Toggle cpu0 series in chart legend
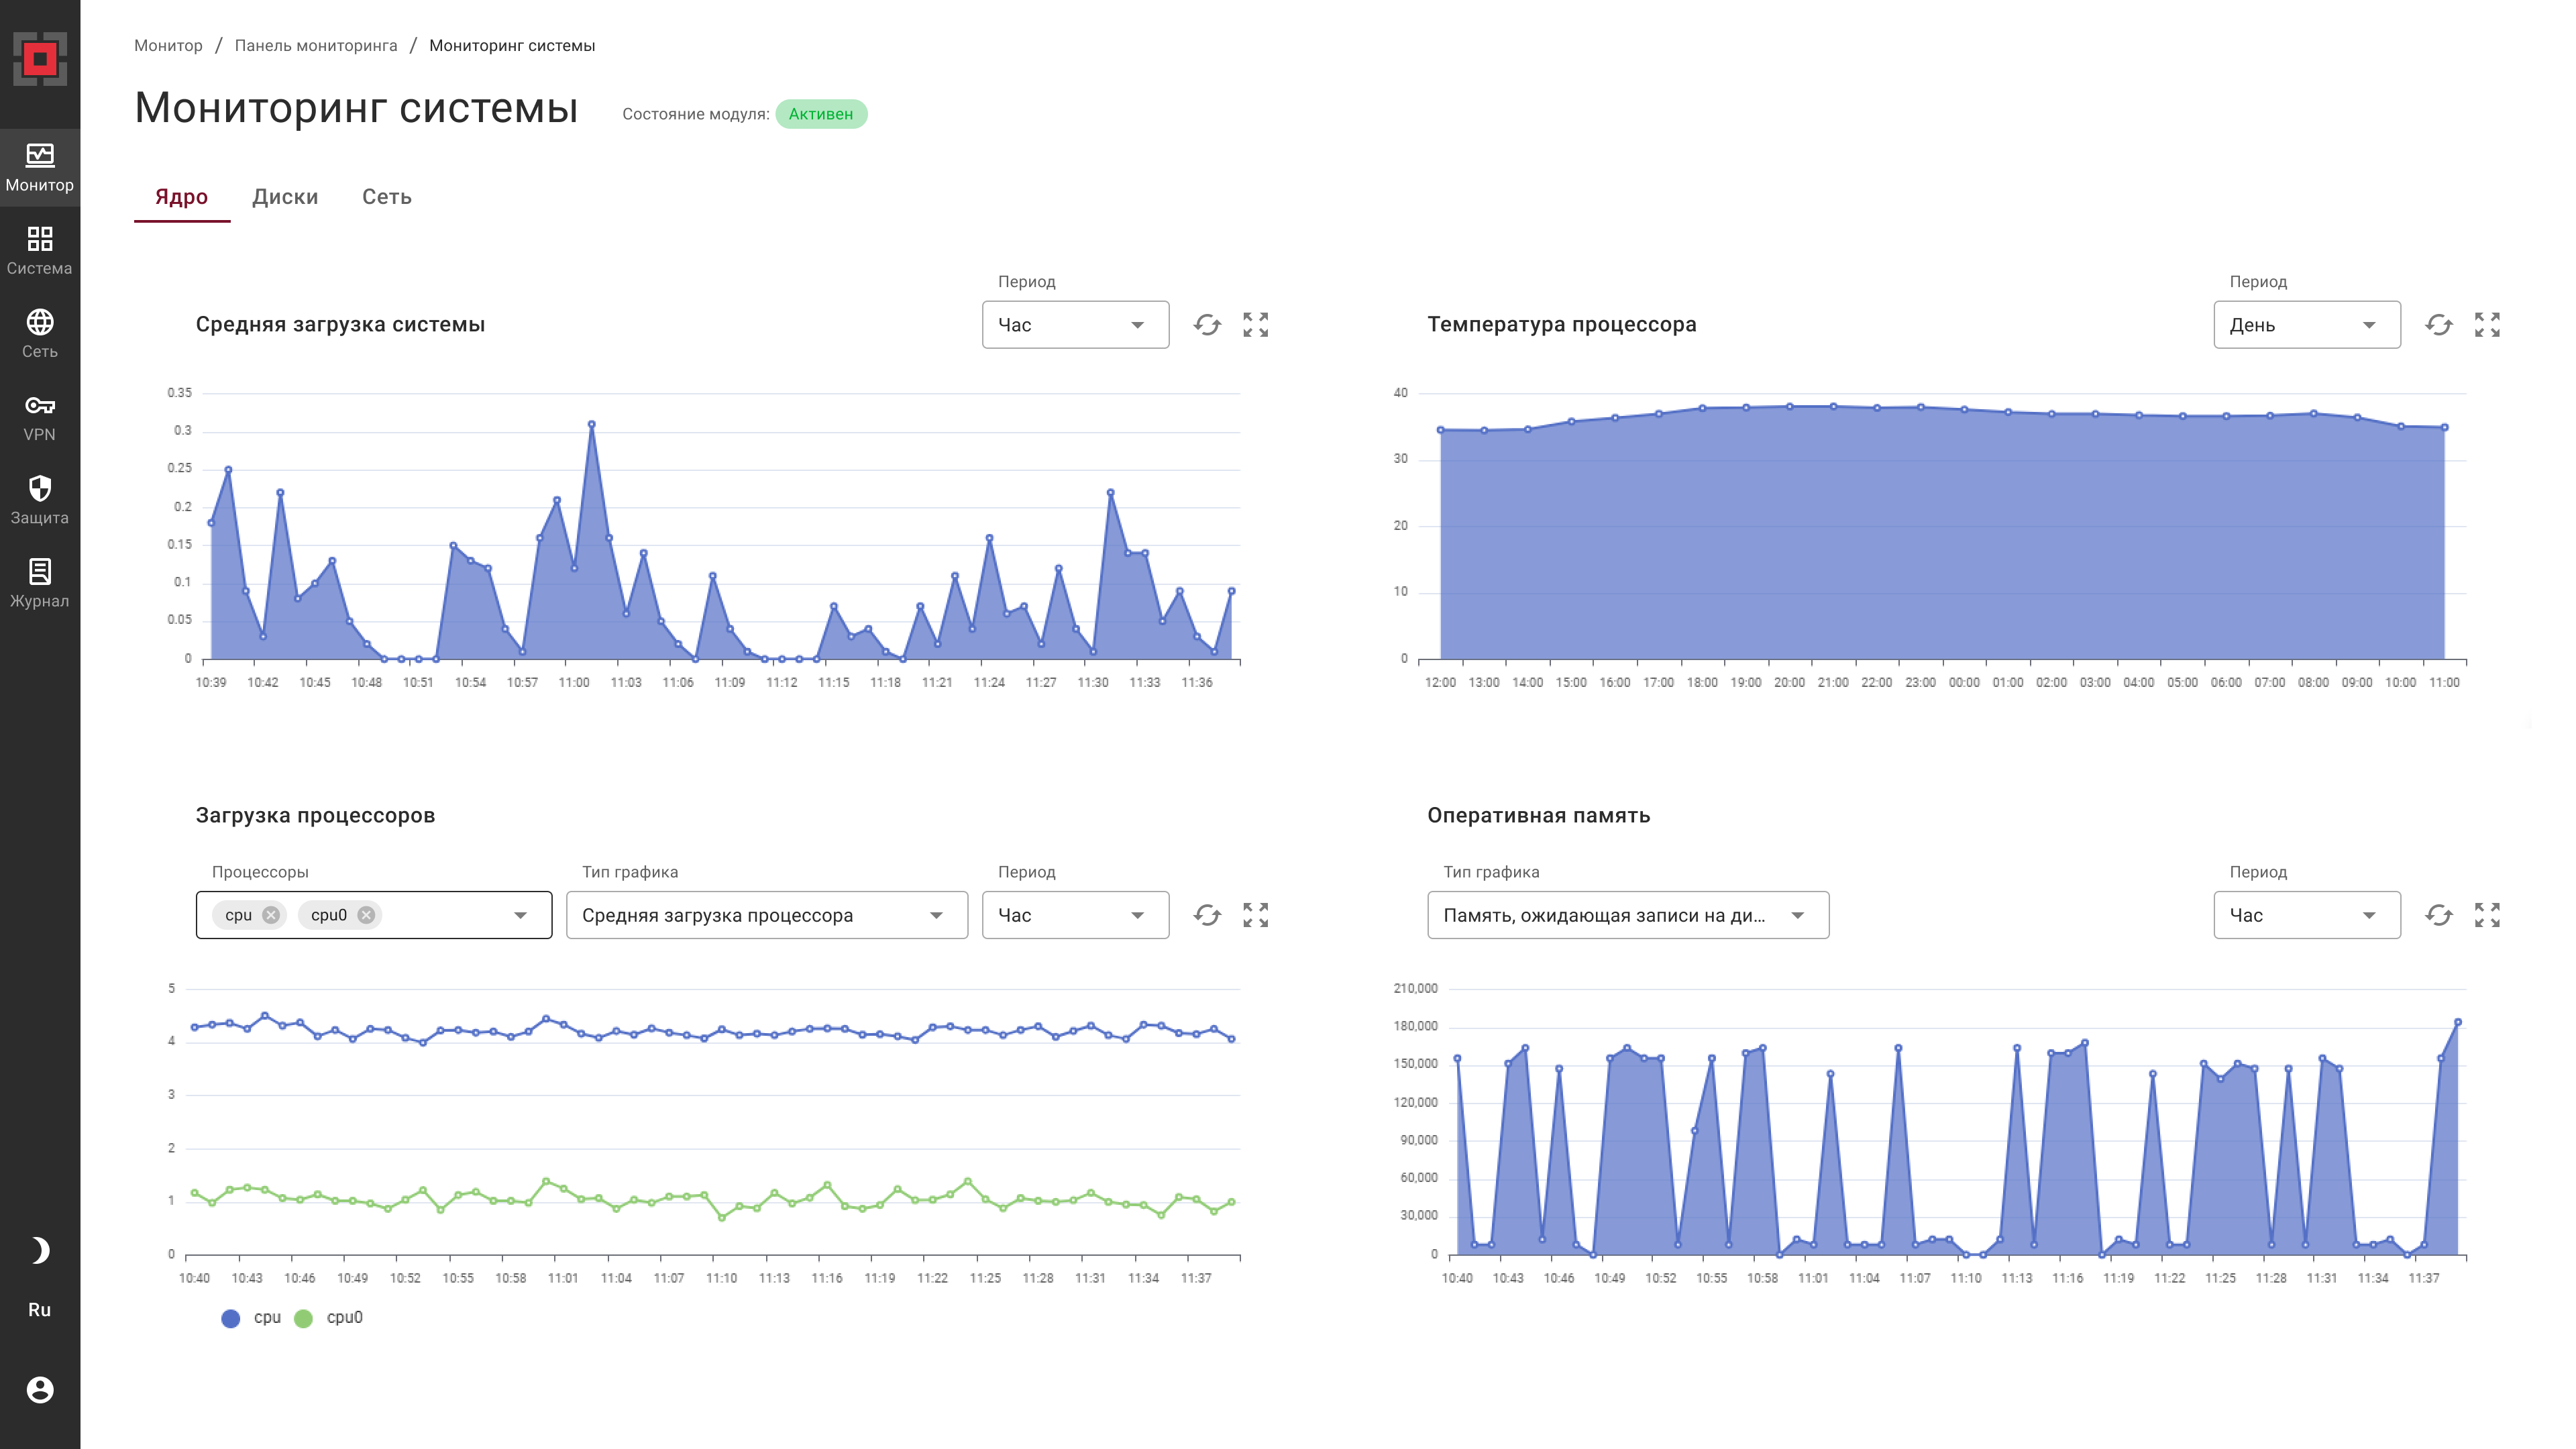This screenshot has width=2576, height=1449. tap(329, 1318)
